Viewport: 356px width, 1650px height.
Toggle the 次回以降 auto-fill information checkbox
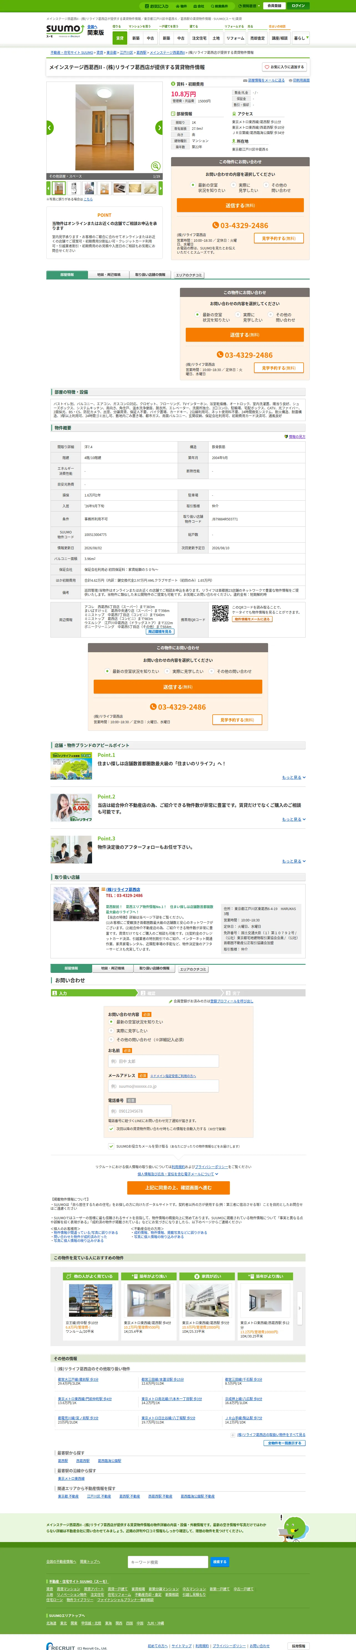(x=111, y=1128)
